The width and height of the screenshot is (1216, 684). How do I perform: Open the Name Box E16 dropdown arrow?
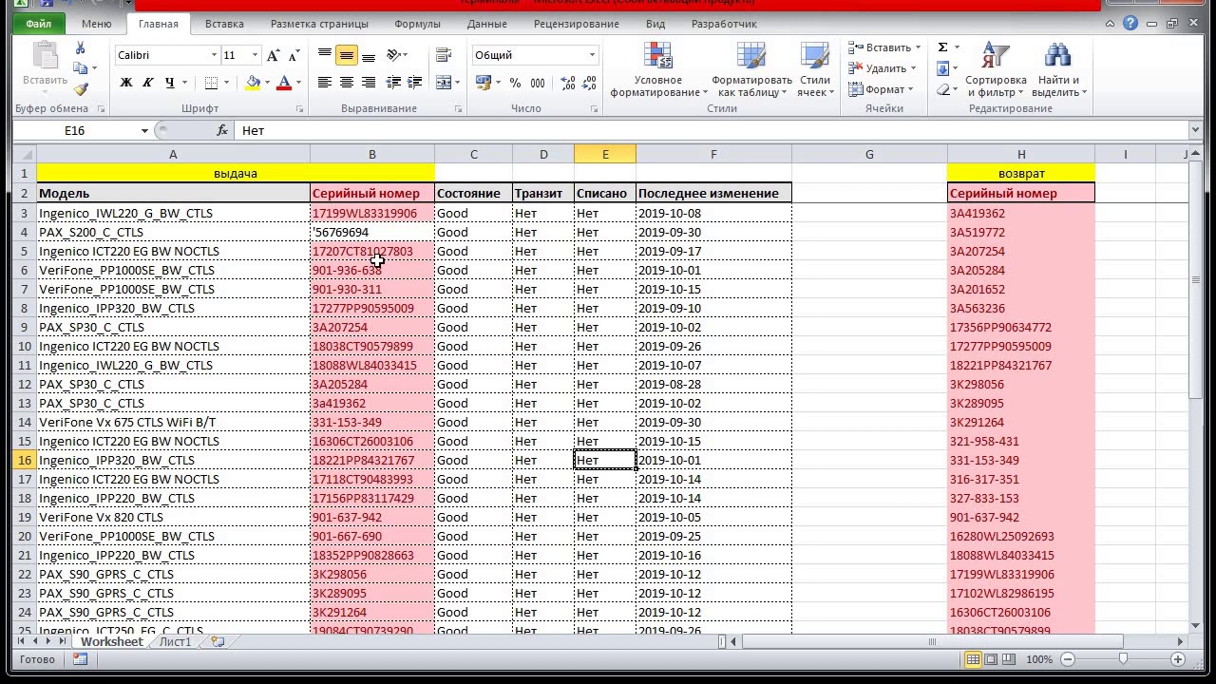tap(144, 130)
